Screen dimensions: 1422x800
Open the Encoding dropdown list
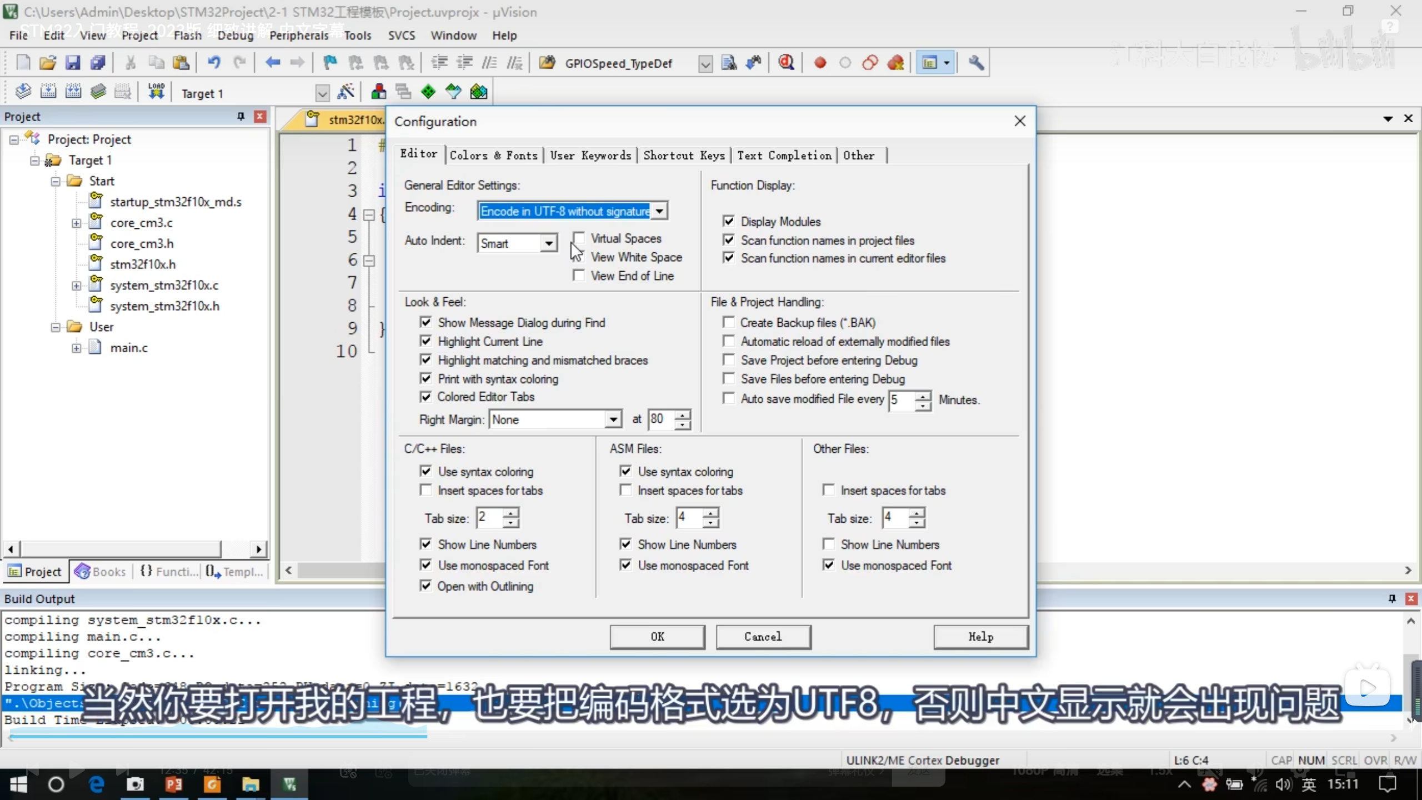pyautogui.click(x=659, y=211)
